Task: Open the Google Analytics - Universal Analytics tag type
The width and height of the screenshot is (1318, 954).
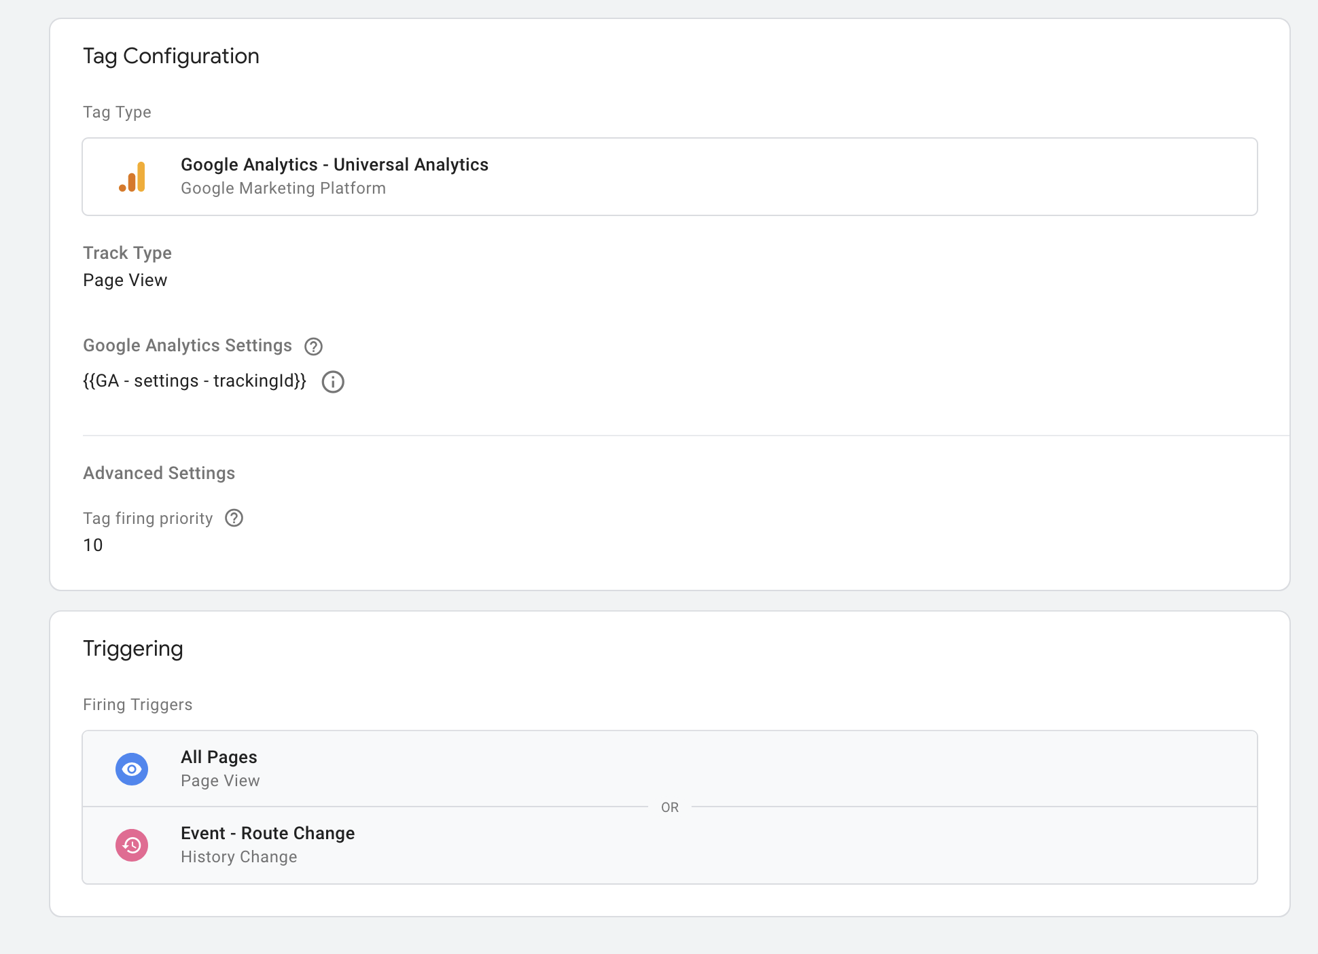Action: [x=670, y=177]
